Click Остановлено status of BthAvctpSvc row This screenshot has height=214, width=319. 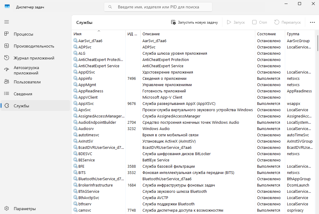pyautogui.click(x=268, y=198)
